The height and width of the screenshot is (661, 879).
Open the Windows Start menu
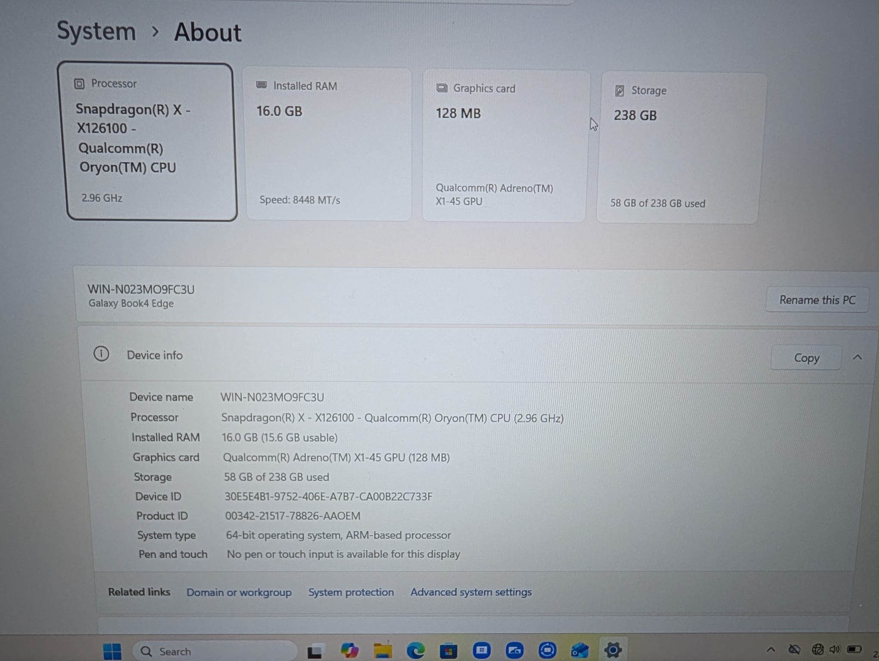click(x=112, y=651)
